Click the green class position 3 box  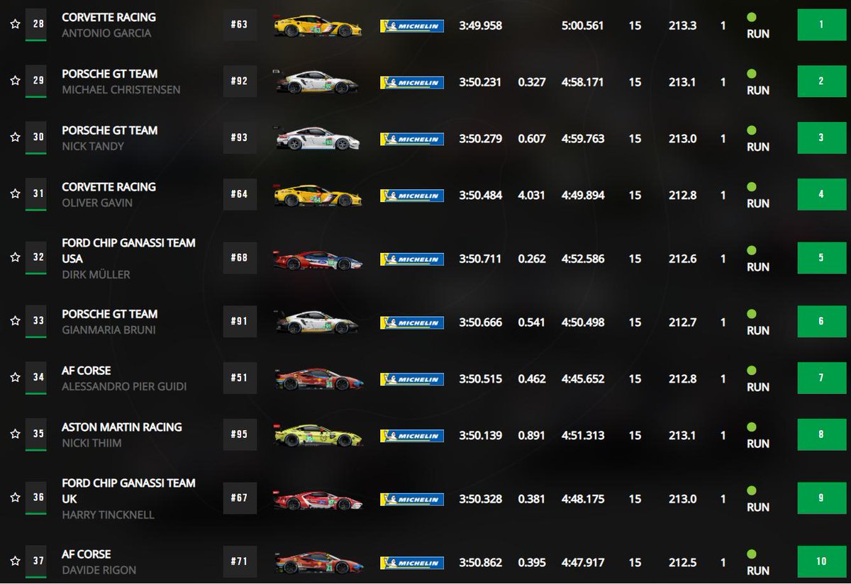coord(821,137)
